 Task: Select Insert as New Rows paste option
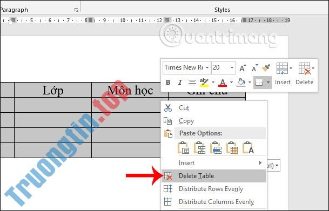pos(216,148)
